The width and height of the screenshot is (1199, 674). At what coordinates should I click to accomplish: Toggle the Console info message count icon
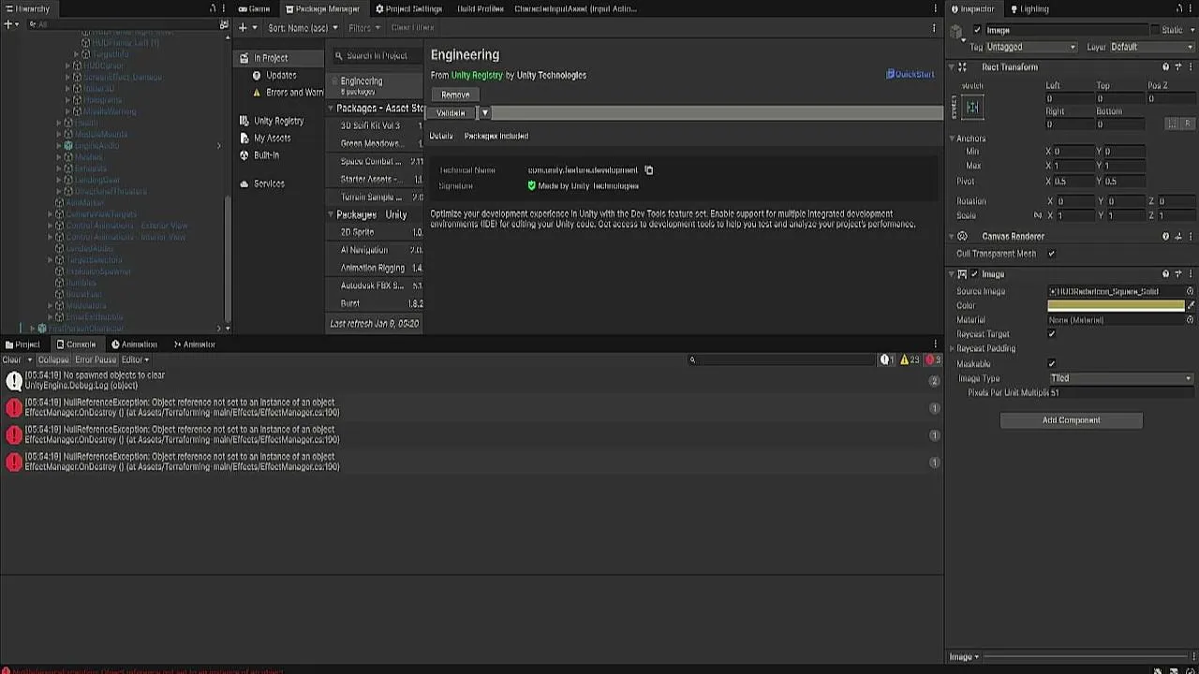coord(888,359)
